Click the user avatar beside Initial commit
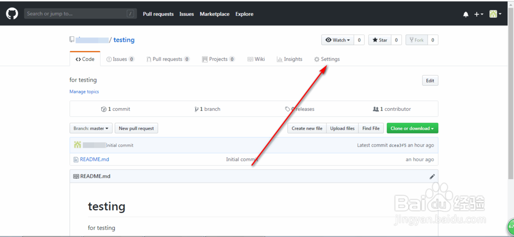Viewport: 514px width, 237px height. (x=78, y=145)
